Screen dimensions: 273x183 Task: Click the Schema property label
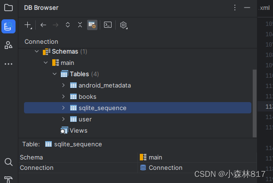[32, 158]
